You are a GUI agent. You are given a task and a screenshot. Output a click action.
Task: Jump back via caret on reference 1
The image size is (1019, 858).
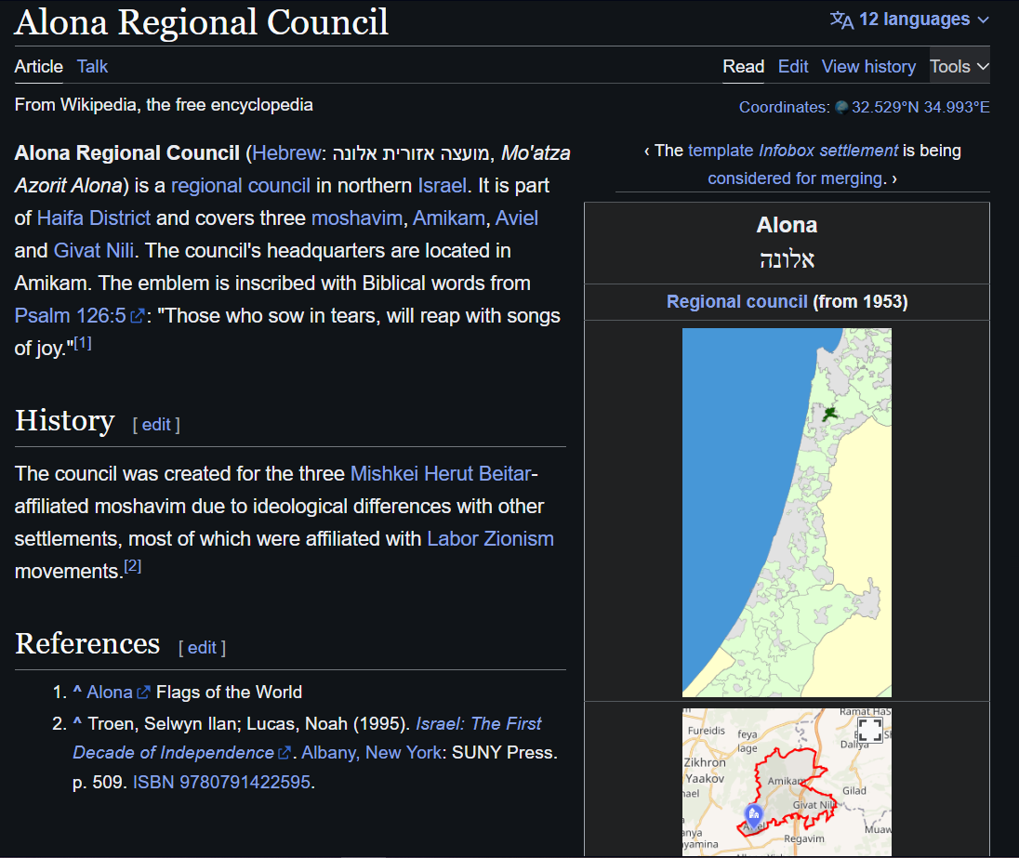tap(76, 691)
